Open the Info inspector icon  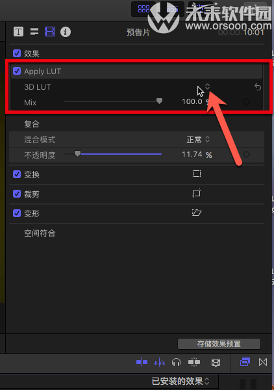click(x=66, y=32)
